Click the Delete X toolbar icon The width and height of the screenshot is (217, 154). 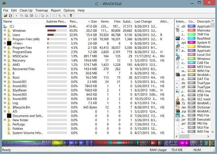pos(47,16)
